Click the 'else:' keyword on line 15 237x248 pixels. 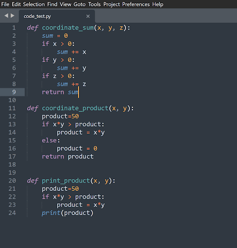pos(51,140)
